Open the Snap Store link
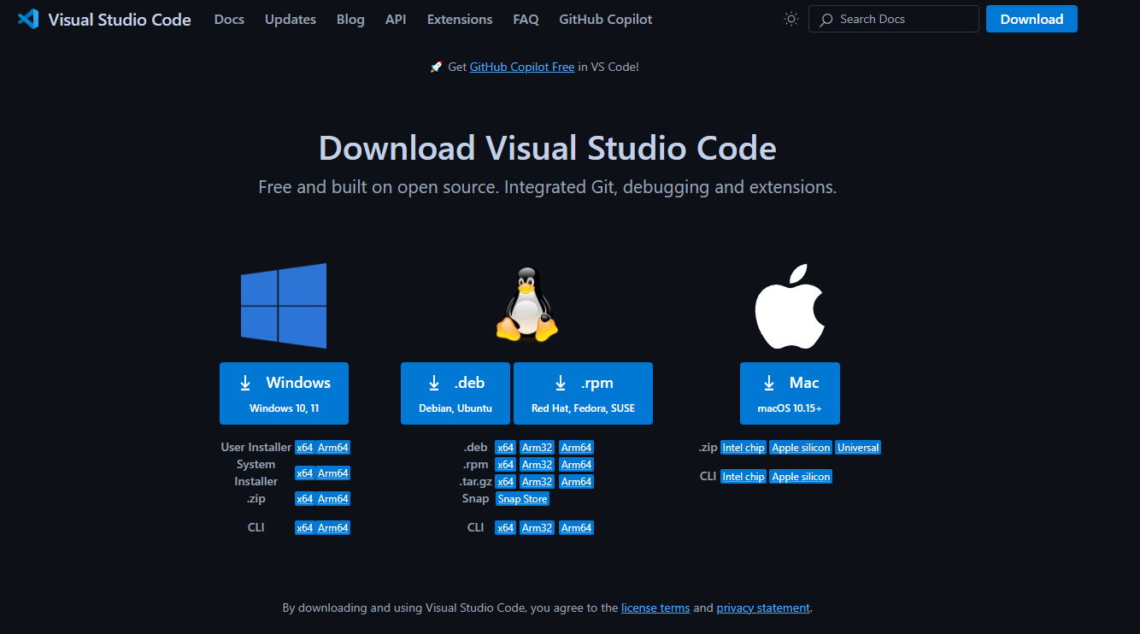 coord(523,499)
